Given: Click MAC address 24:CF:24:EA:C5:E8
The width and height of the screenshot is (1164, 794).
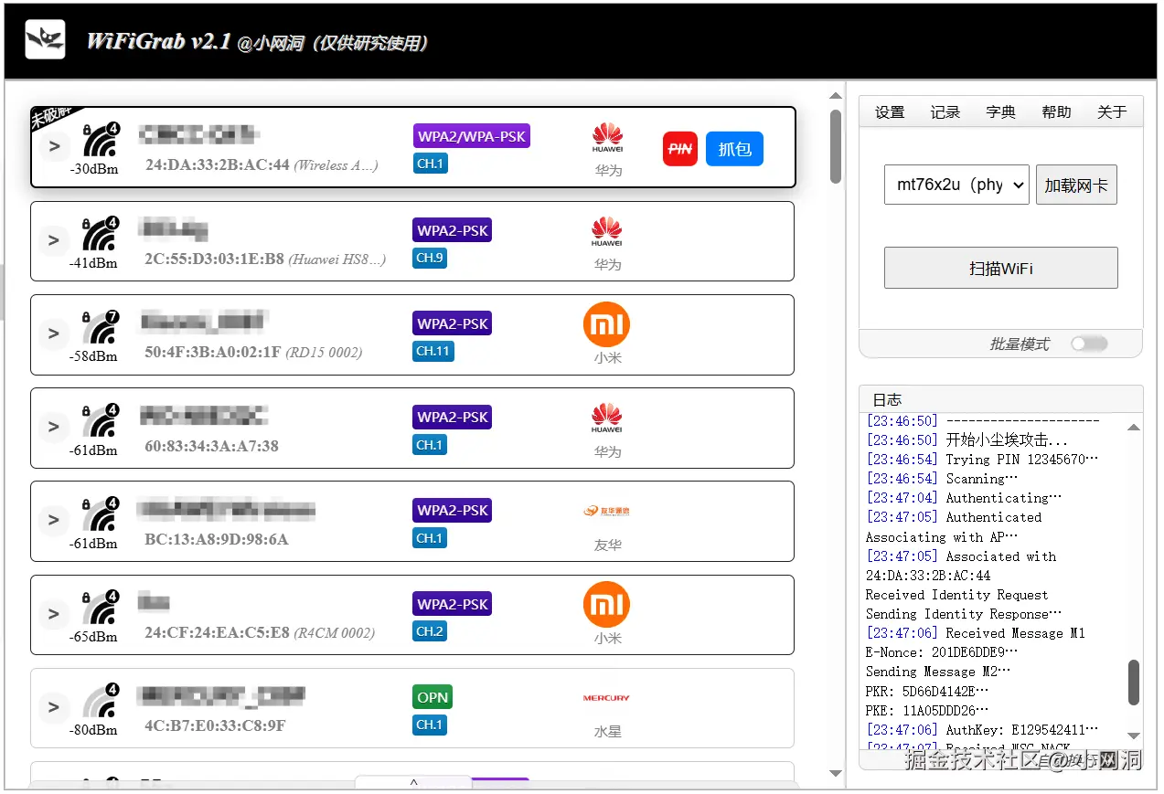Looking at the screenshot, I should [217, 632].
